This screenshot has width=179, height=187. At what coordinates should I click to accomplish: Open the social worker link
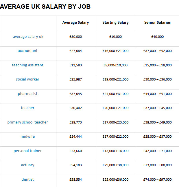27,79
